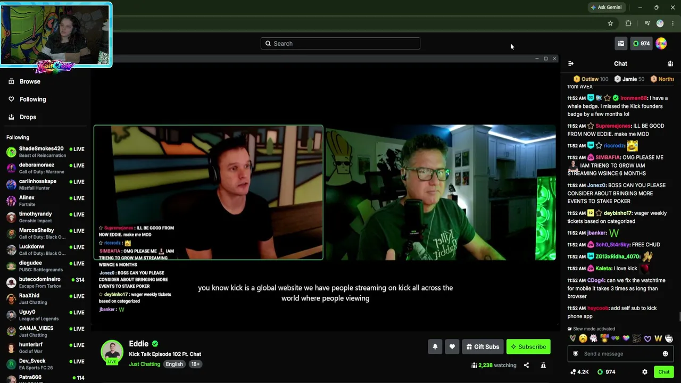The width and height of the screenshot is (681, 383).
Task: Click the Chat panel title
Action: (620, 64)
